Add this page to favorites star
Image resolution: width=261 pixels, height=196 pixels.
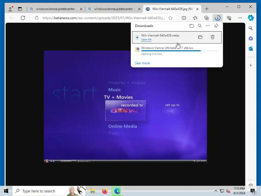click(171, 18)
